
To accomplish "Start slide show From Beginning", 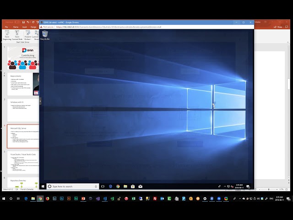I will pyautogui.click(x=7, y=36).
